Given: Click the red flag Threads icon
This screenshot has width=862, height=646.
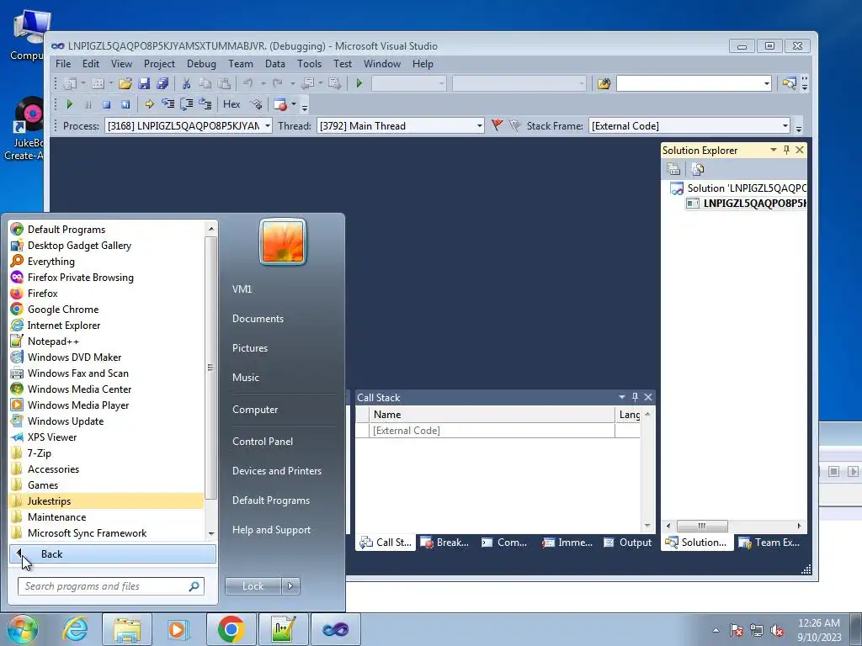Looking at the screenshot, I should (x=497, y=126).
